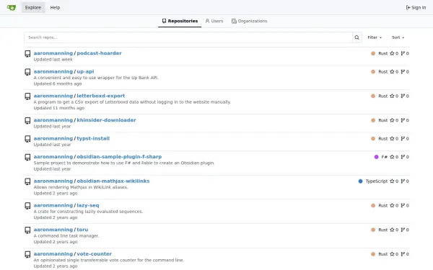Open the Sort dropdown
Screen dimensions: 433x270
tap(398, 37)
